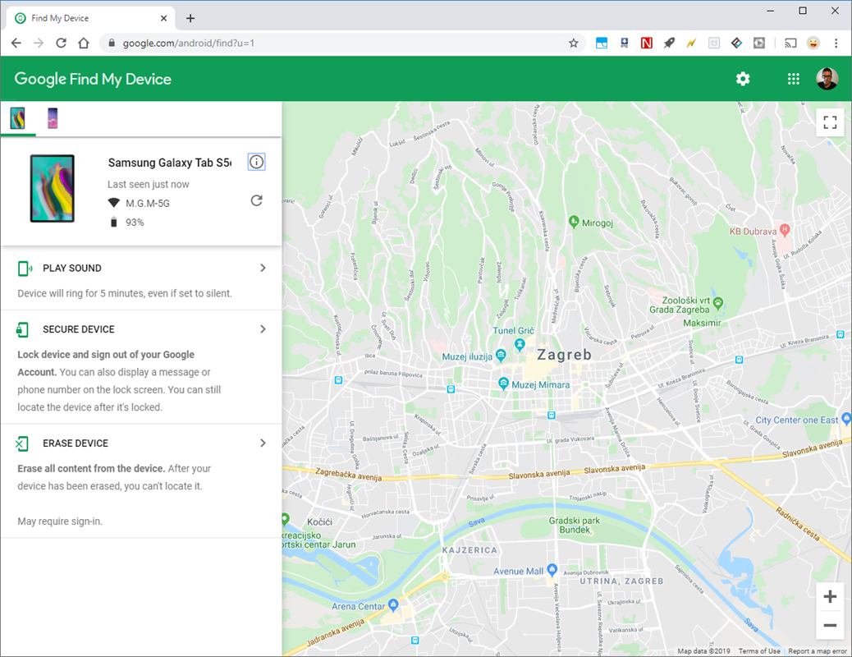
Task: Zoom in on the map
Action: click(x=830, y=596)
